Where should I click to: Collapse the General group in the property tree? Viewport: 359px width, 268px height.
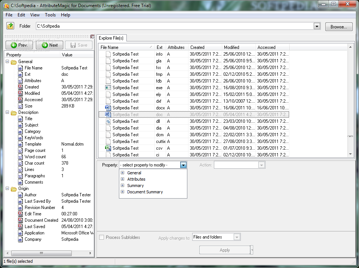pyautogui.click(x=7, y=62)
